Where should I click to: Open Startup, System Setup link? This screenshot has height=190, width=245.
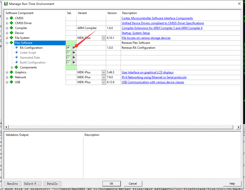click(136, 33)
